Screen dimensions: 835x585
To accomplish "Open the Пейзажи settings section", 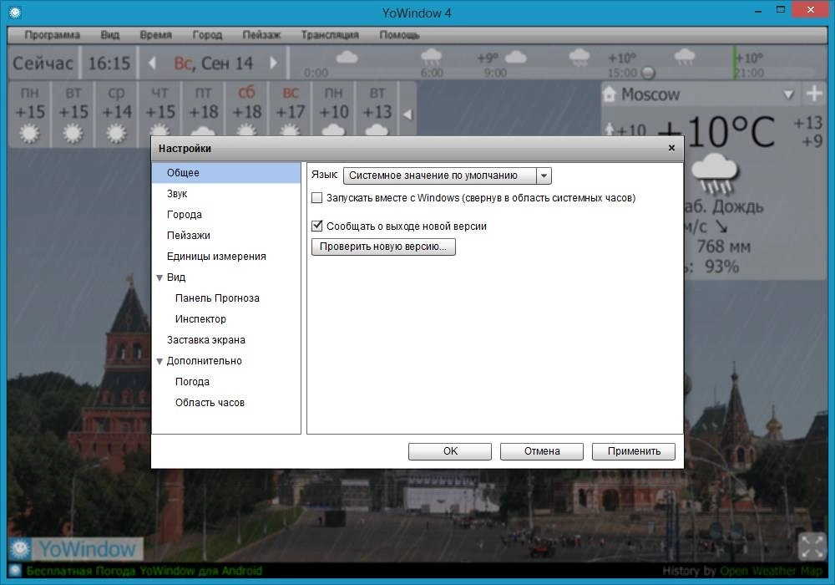I will 226,235.
